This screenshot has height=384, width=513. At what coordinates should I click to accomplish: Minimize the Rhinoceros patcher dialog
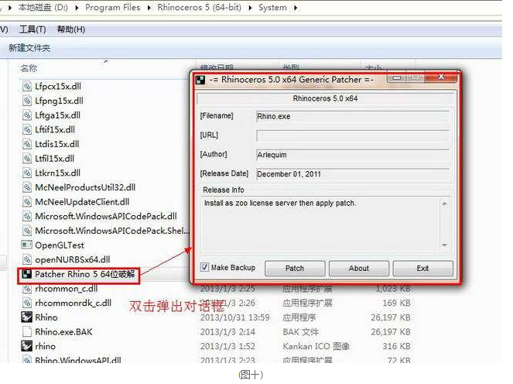tap(397, 78)
